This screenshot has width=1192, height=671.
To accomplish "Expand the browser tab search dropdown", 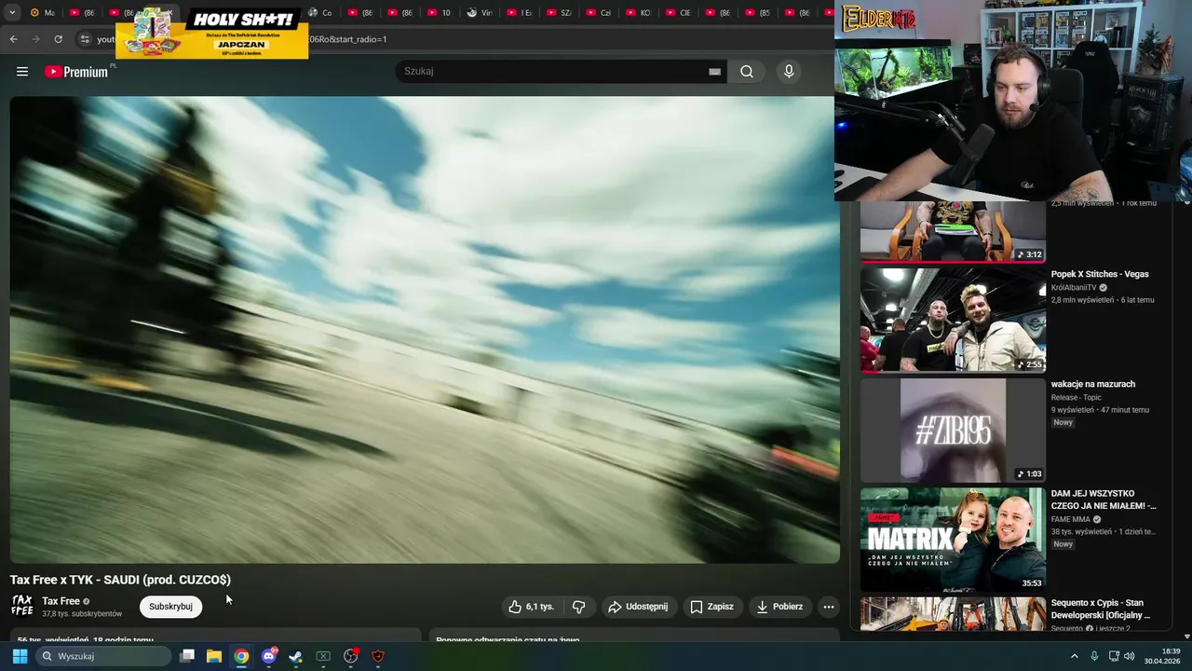I will coord(12,13).
